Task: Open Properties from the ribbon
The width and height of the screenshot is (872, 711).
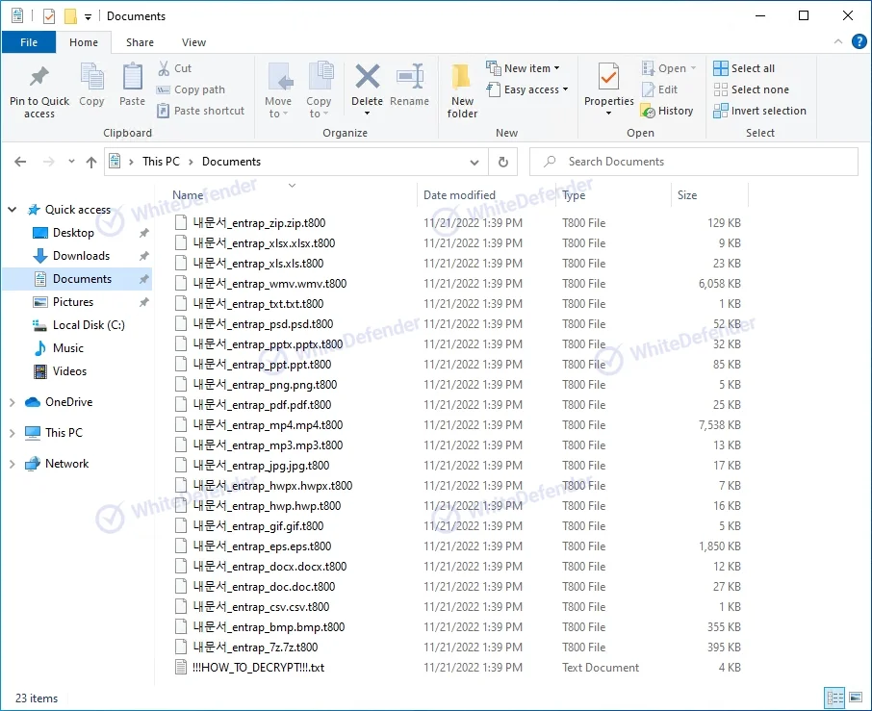Action: [608, 77]
